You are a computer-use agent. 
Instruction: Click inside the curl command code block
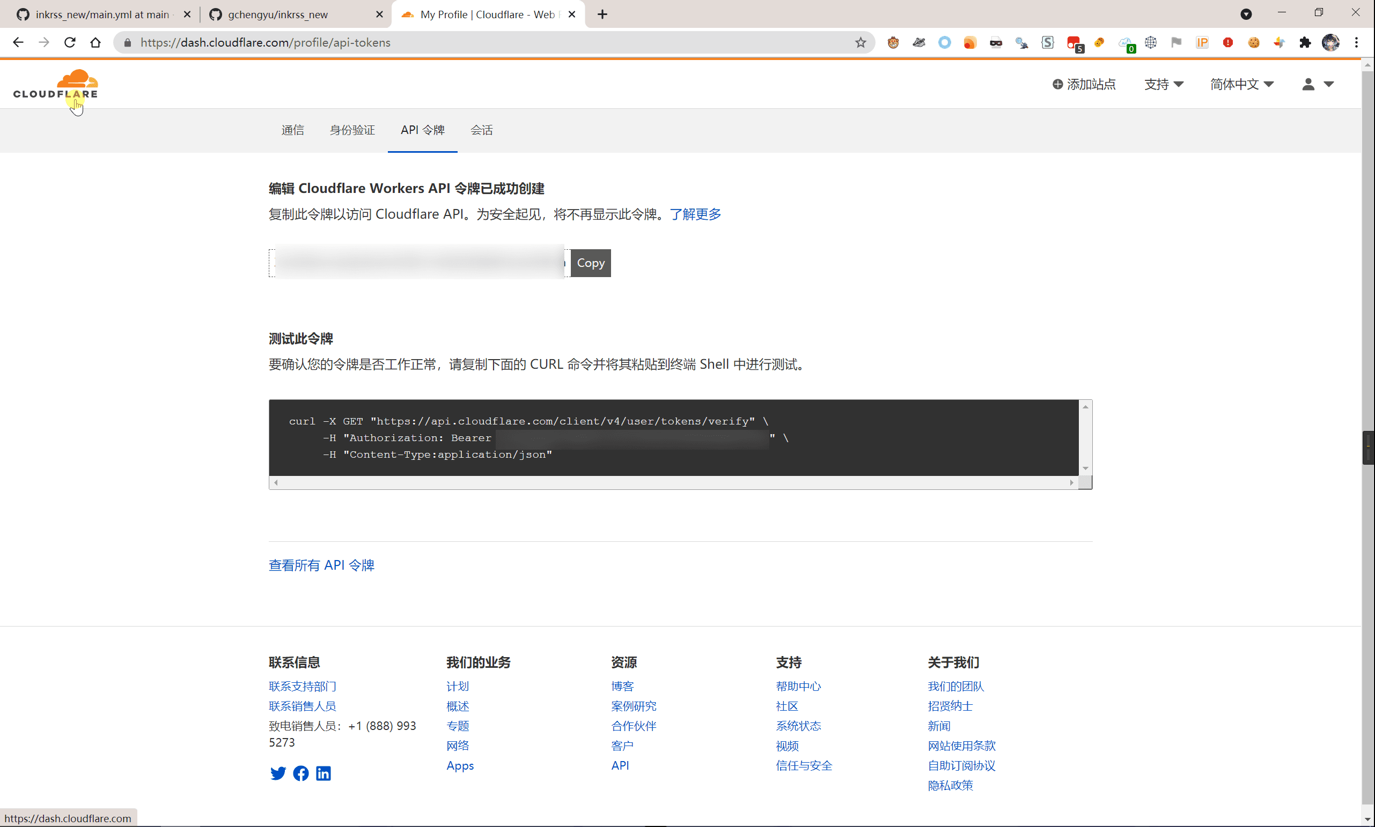673,437
